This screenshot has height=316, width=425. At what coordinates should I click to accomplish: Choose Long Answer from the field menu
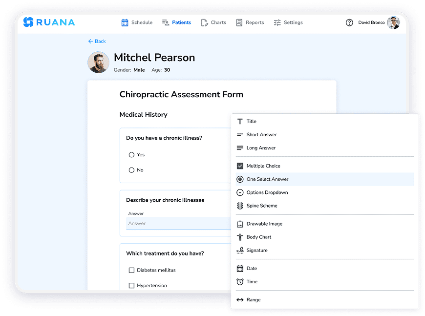[x=325, y=148]
